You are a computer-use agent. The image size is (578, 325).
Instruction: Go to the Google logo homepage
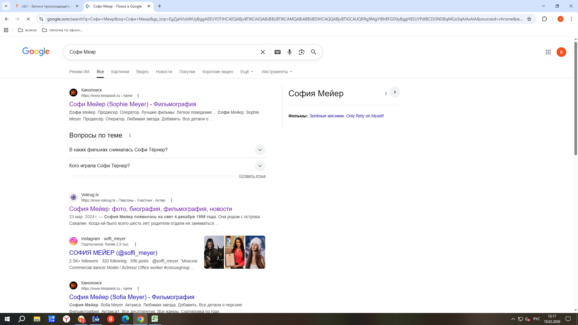tap(36, 51)
